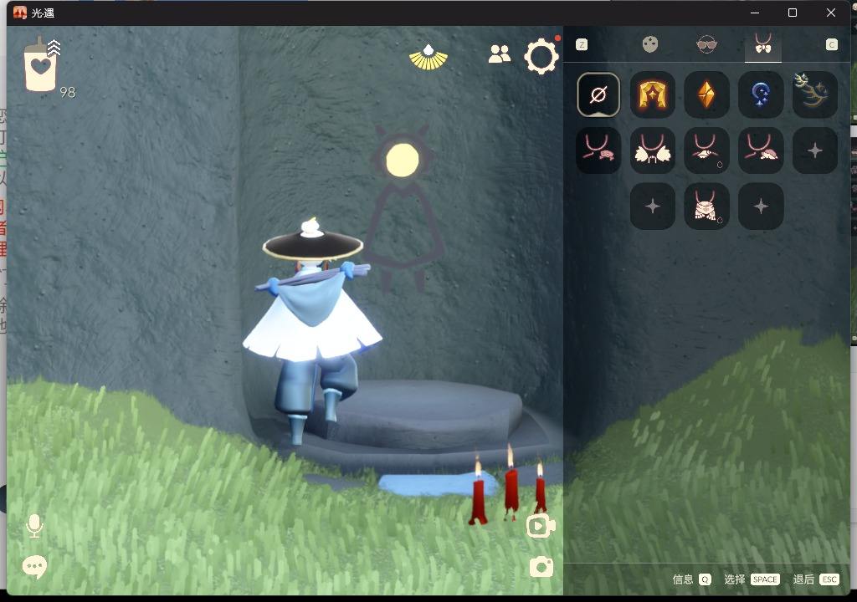857x602 pixels.
Task: Open the settings gear menu
Action: 541,56
